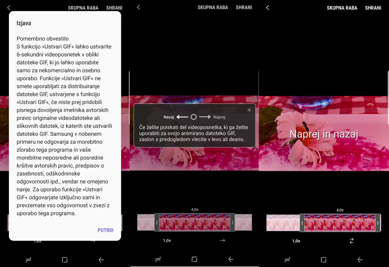Tap system back arrow on the Izjava dialog screen
The width and height of the screenshot is (389, 267).
(101, 260)
